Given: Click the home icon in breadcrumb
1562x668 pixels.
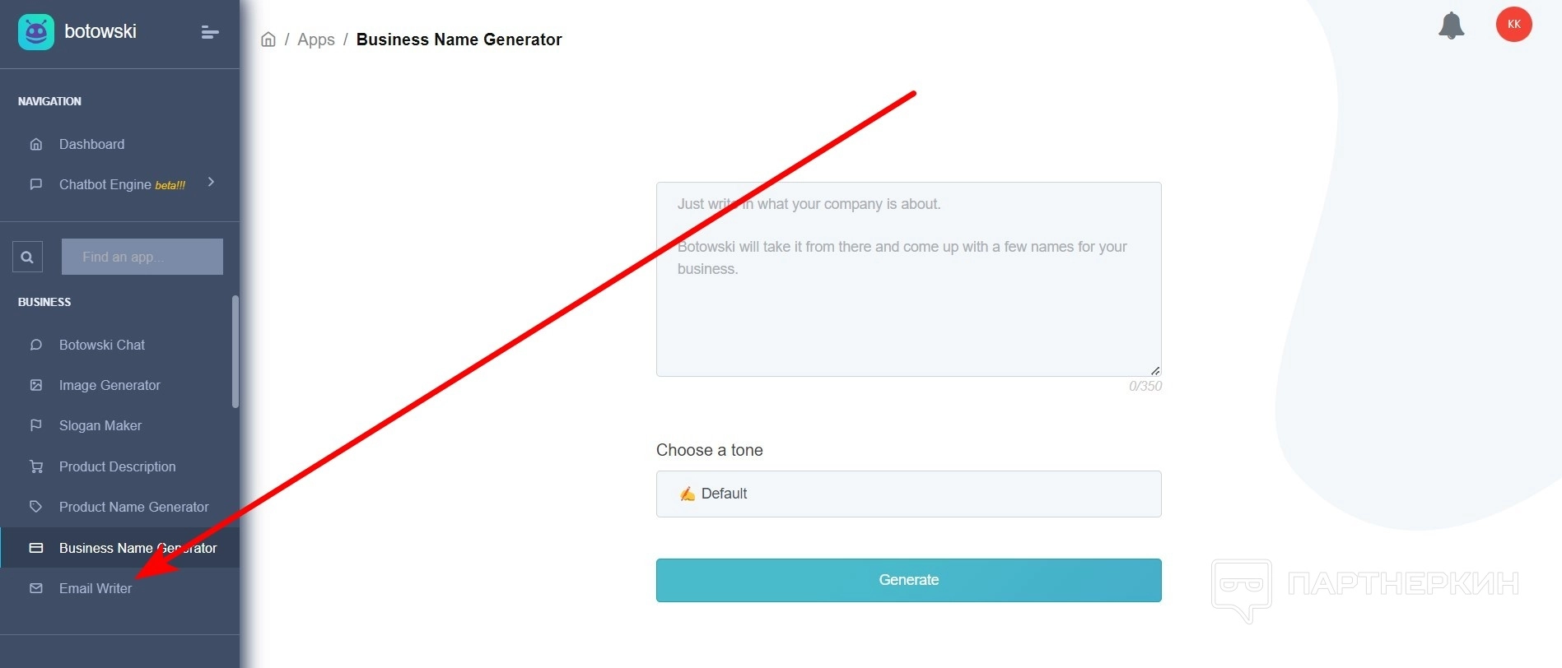Looking at the screenshot, I should (268, 39).
